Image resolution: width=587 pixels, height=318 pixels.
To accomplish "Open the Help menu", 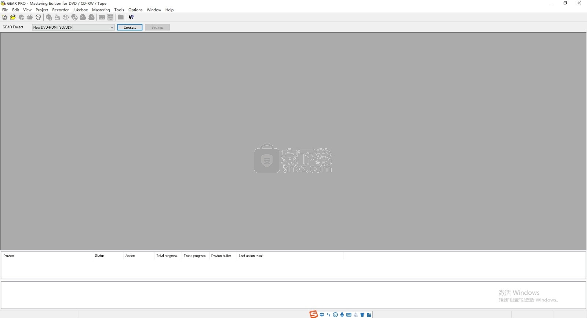I will (x=169, y=10).
